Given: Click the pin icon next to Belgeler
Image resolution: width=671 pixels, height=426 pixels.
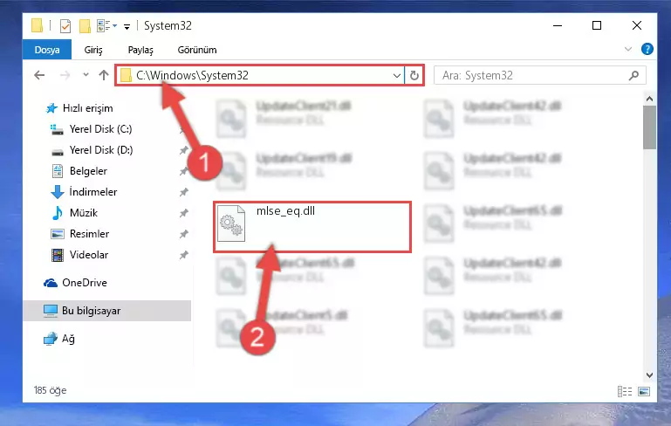Looking at the screenshot, I should (183, 171).
